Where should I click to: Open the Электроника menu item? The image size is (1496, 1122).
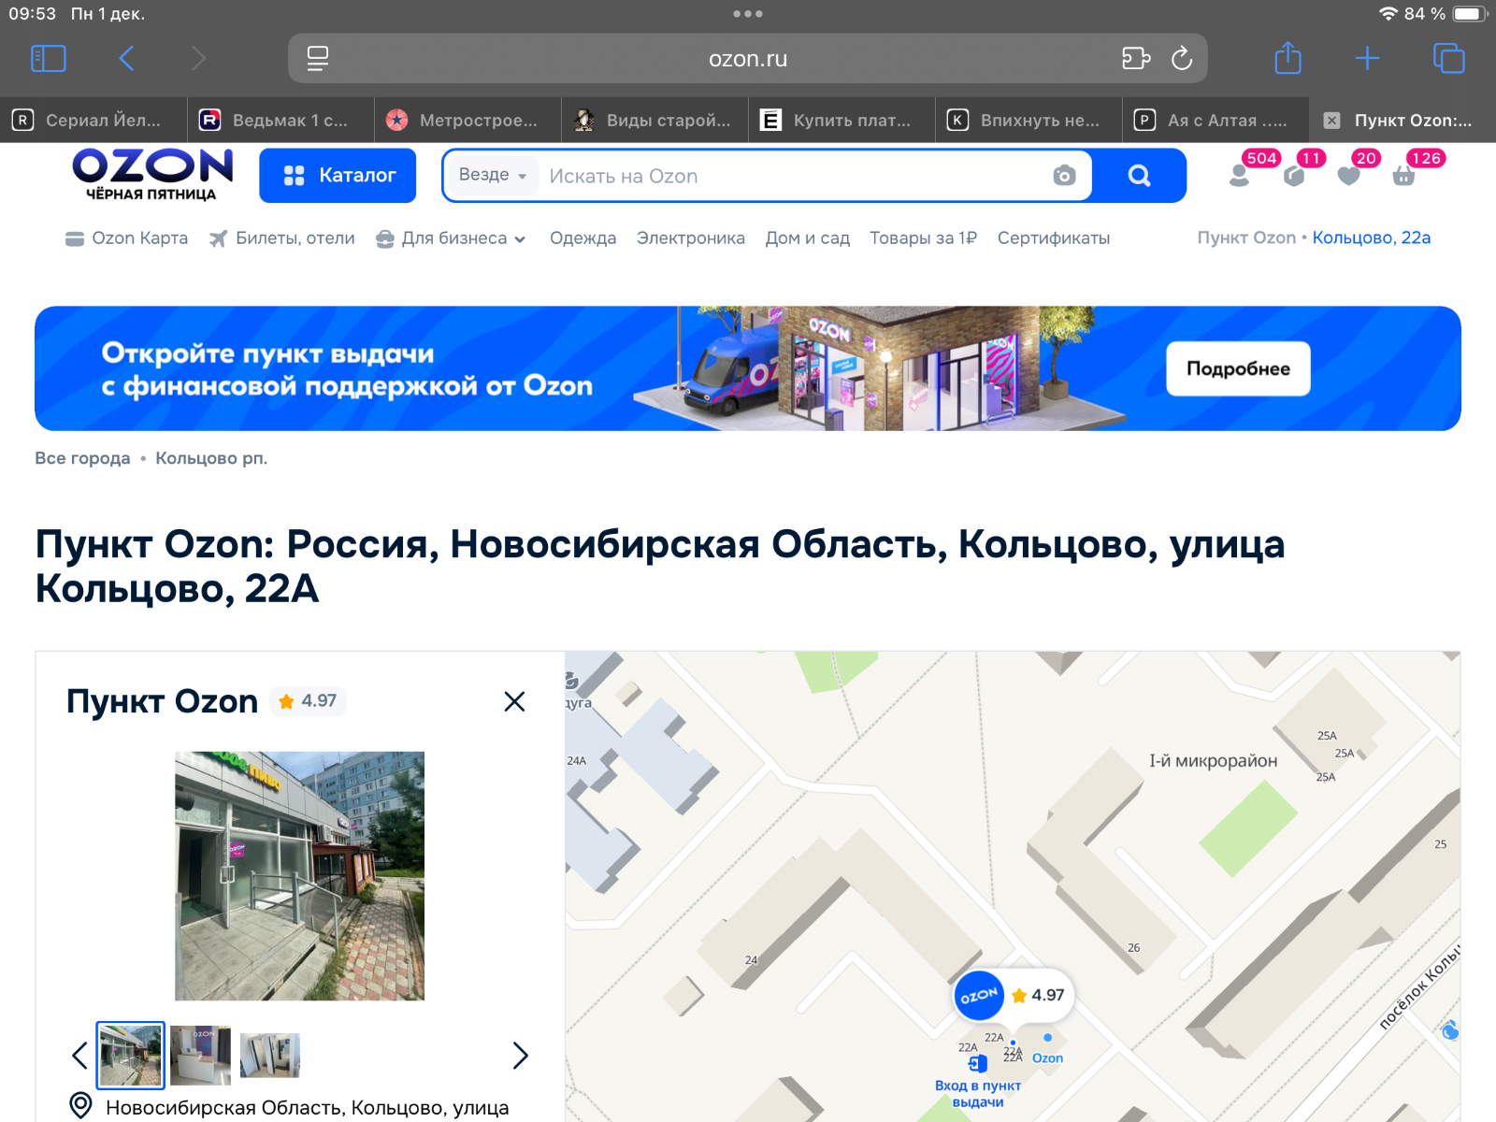pos(690,238)
